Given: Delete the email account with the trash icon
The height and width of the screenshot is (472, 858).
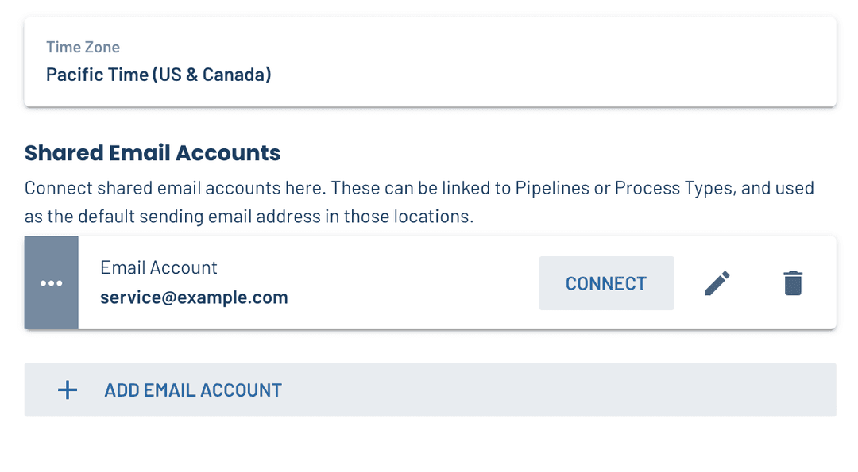Looking at the screenshot, I should [793, 283].
